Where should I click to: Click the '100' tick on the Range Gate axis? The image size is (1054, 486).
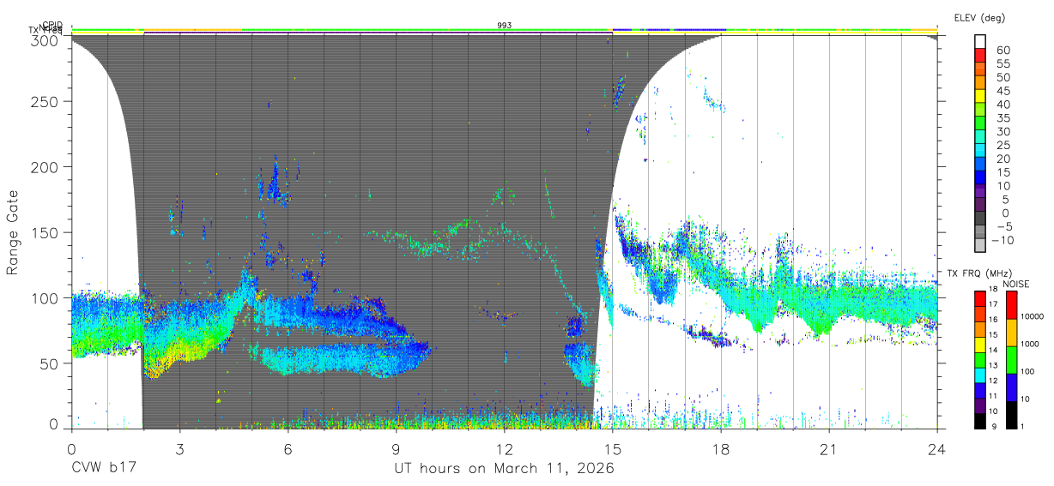45,298
